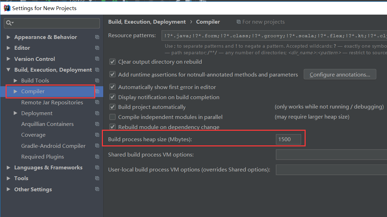The height and width of the screenshot is (217, 387).
Task: Click the icon beside Remote Jar Repositories
Action: [x=97, y=102]
